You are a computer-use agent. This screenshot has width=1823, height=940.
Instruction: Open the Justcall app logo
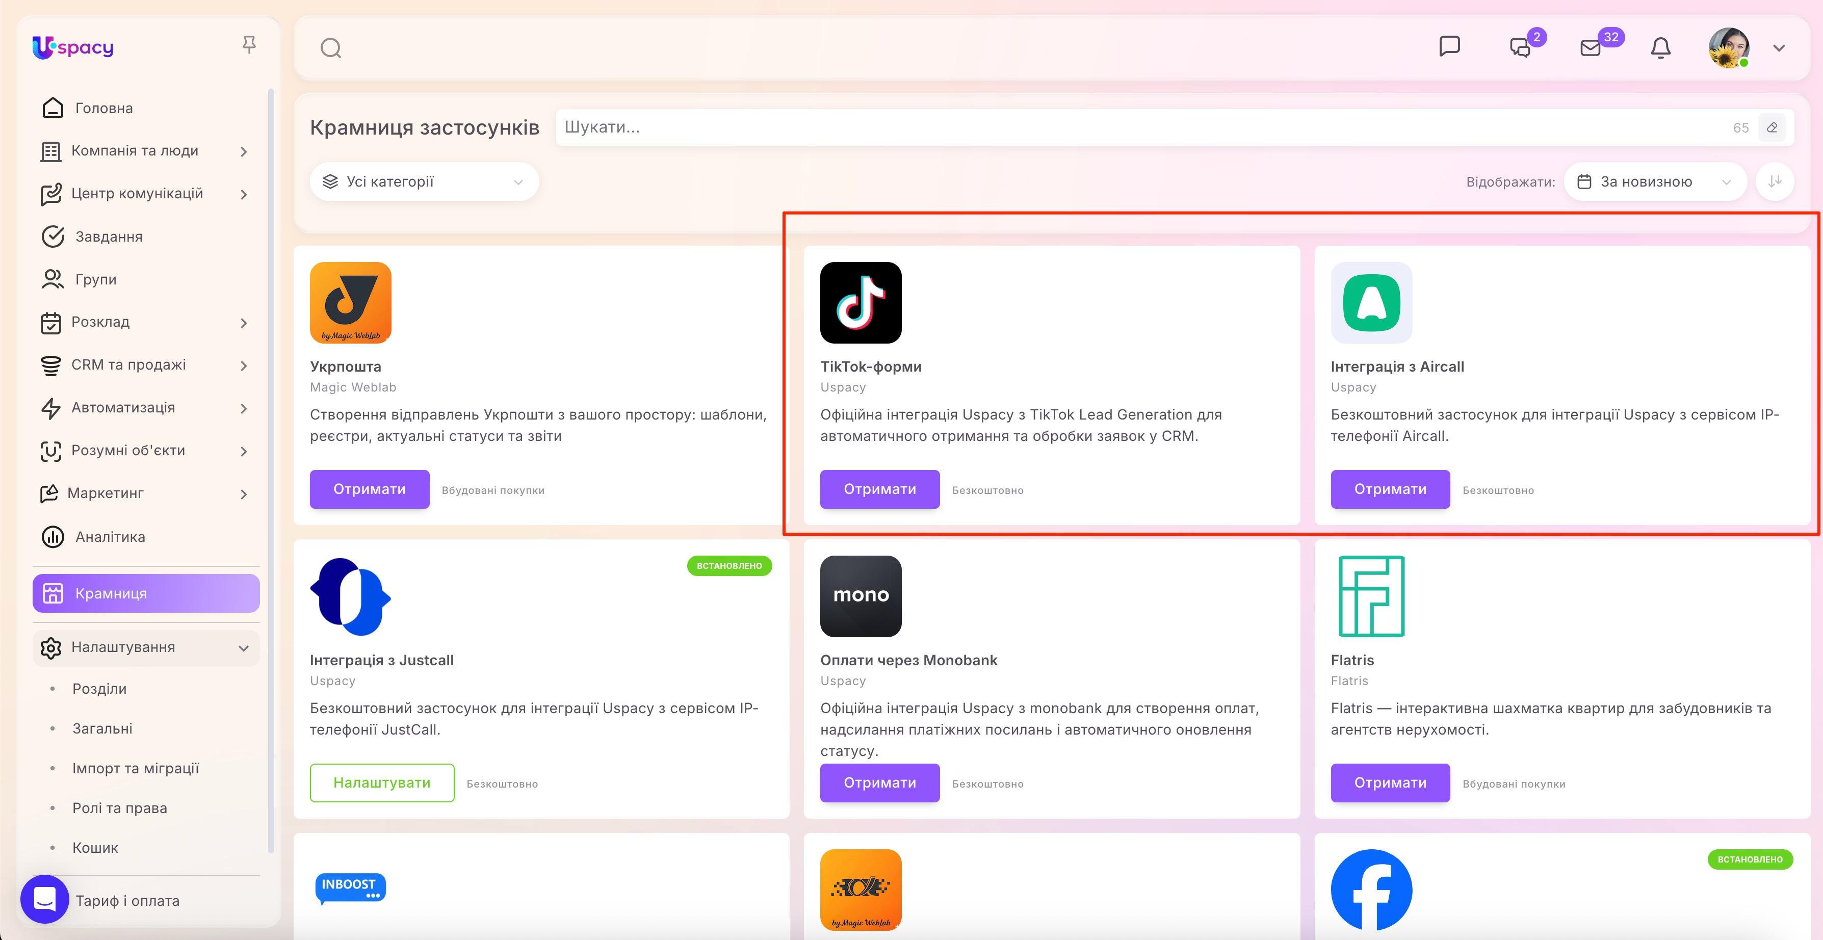(x=350, y=596)
